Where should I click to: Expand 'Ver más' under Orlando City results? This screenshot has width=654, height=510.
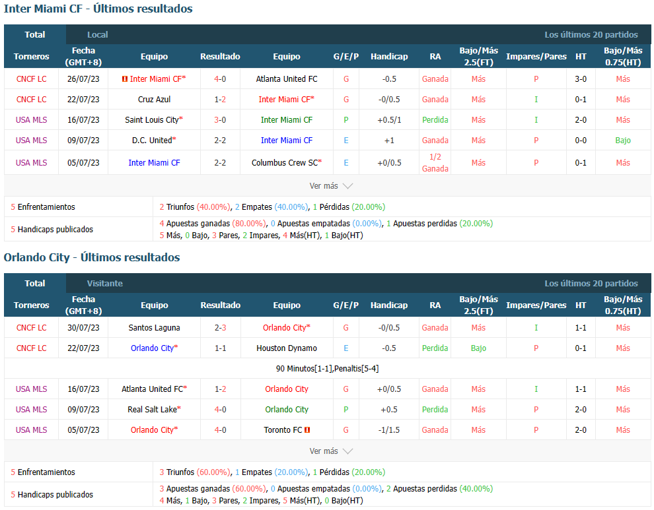[x=331, y=451]
